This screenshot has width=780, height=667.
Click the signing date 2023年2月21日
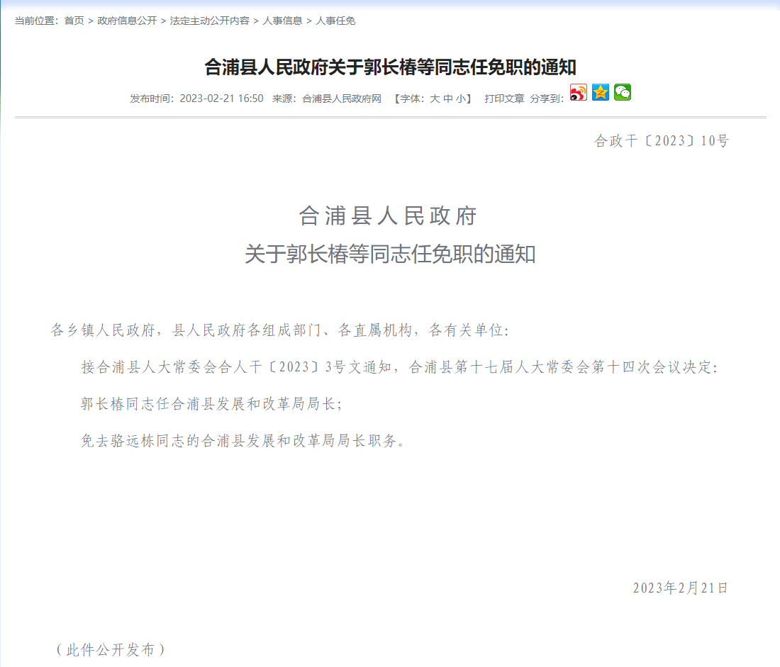pyautogui.click(x=680, y=588)
